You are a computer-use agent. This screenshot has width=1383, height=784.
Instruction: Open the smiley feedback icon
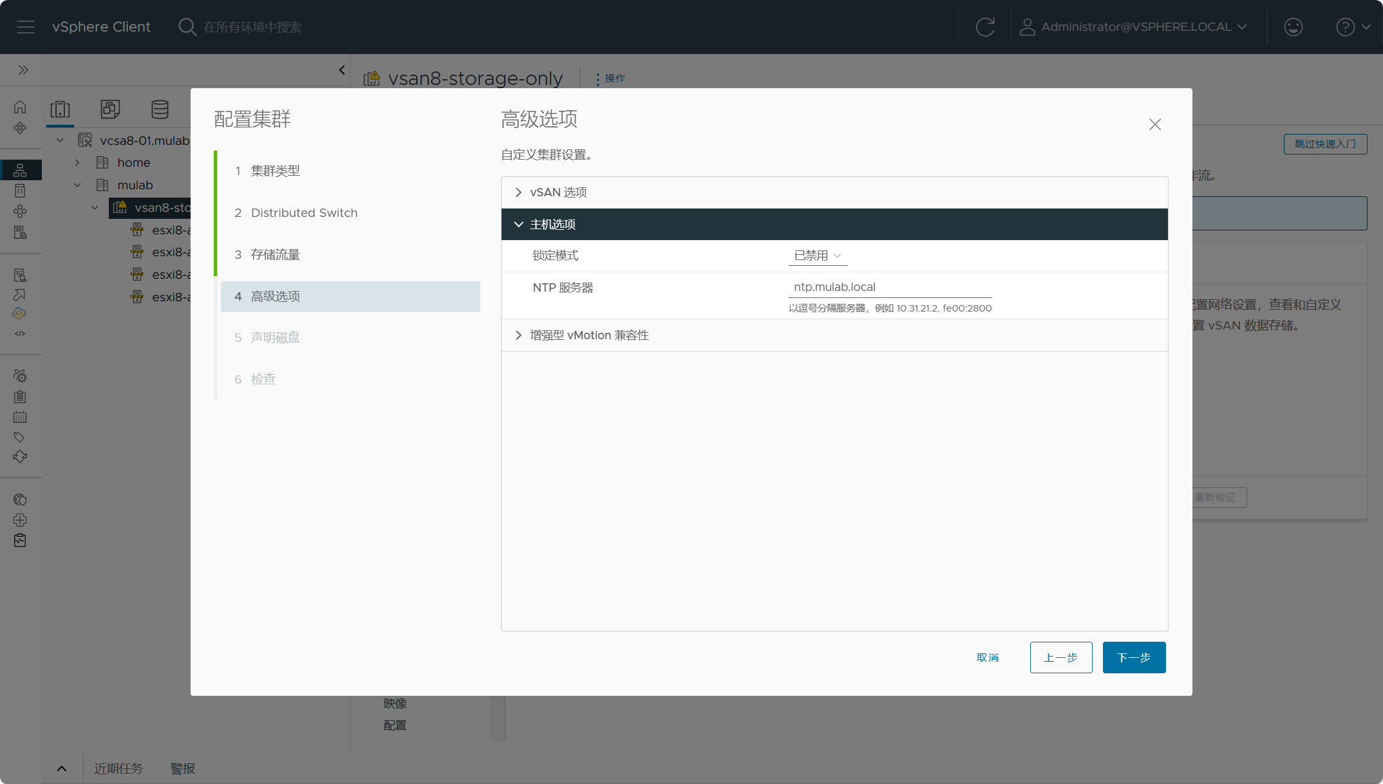coord(1293,27)
